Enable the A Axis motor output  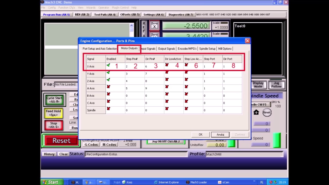pos(108,87)
